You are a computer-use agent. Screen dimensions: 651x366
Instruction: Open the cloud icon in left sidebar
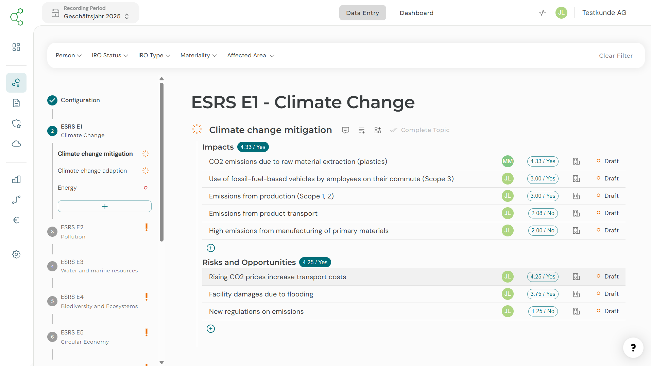[x=16, y=144]
